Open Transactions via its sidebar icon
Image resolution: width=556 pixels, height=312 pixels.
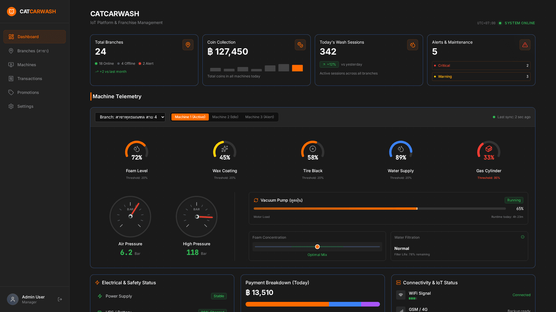coord(11,78)
